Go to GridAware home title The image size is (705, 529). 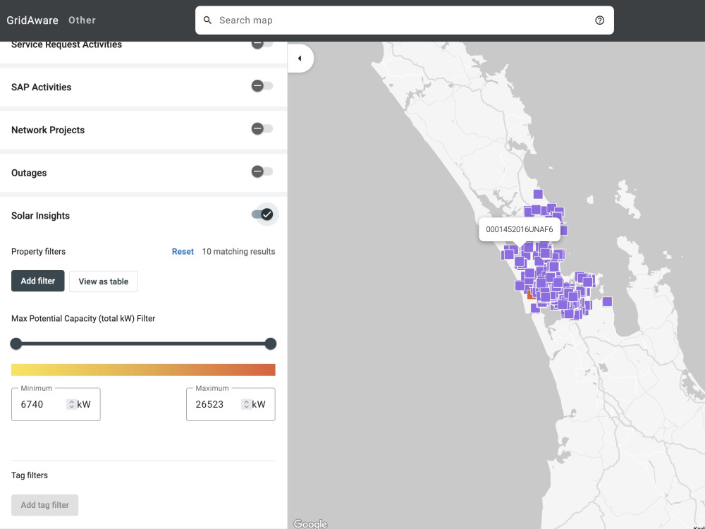(32, 20)
